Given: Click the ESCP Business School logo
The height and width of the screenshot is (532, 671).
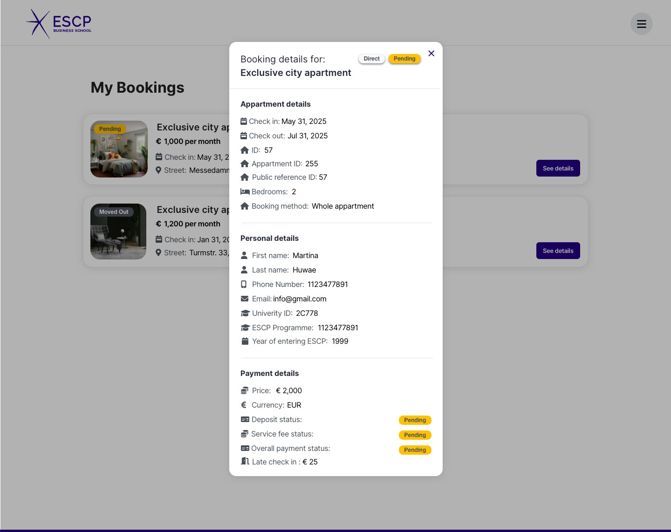Looking at the screenshot, I should (59, 23).
